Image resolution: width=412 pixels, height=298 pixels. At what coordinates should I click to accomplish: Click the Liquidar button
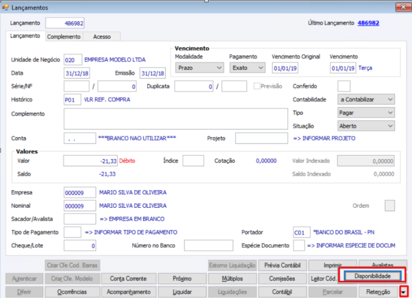[182, 292]
